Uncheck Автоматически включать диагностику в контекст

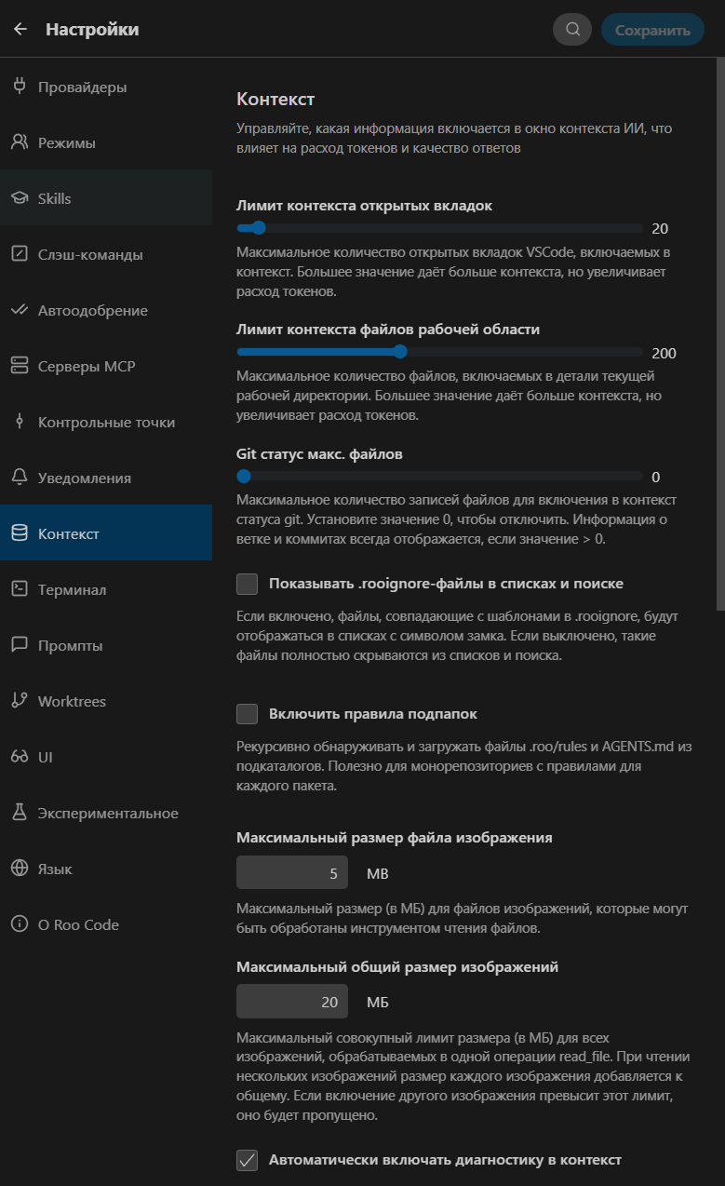click(x=248, y=1160)
